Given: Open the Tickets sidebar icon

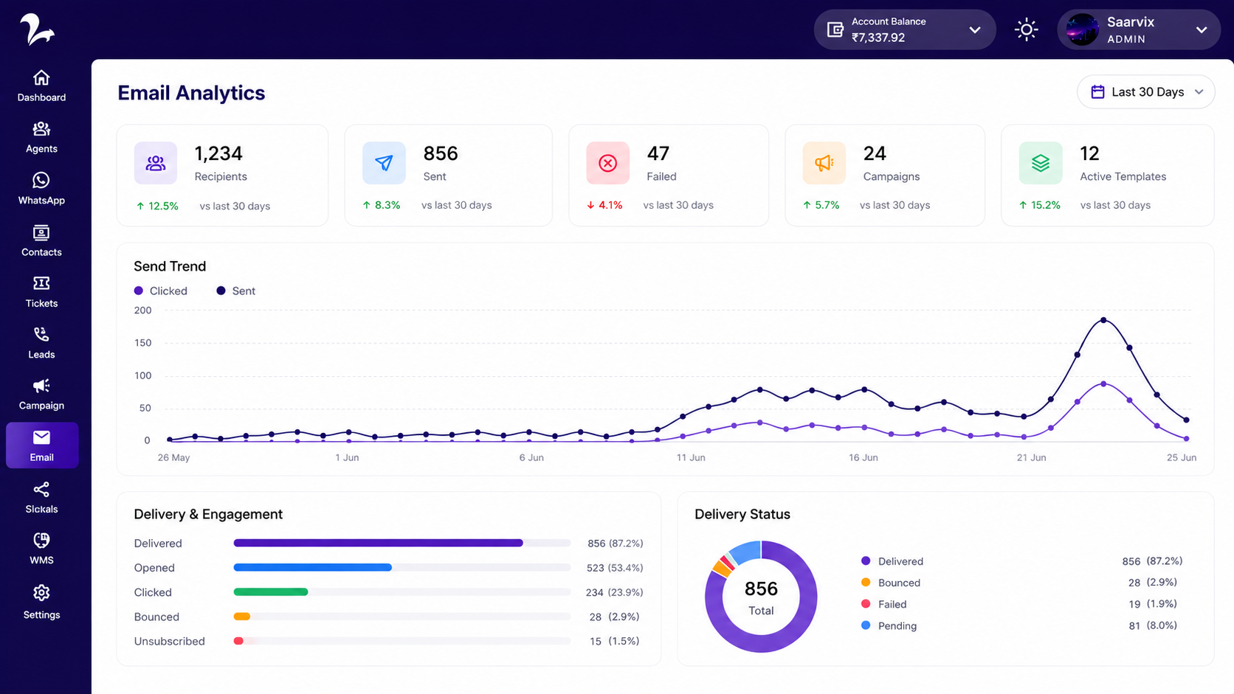Looking at the screenshot, I should click(41, 283).
